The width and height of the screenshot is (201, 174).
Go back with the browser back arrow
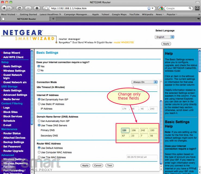click(4, 8)
